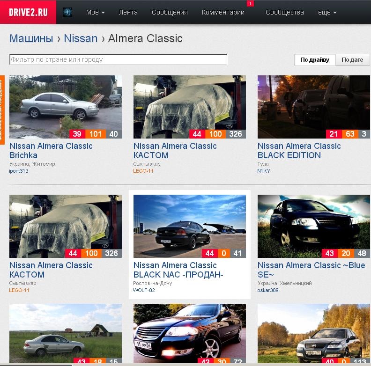Open the Лента menu item
Screen dimensions: 371x366
128,12
